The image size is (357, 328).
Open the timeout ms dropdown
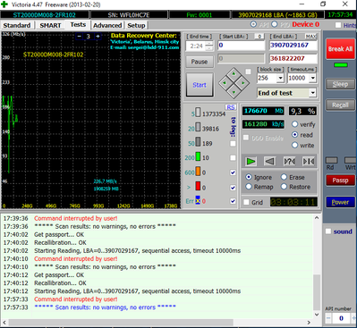312,78
